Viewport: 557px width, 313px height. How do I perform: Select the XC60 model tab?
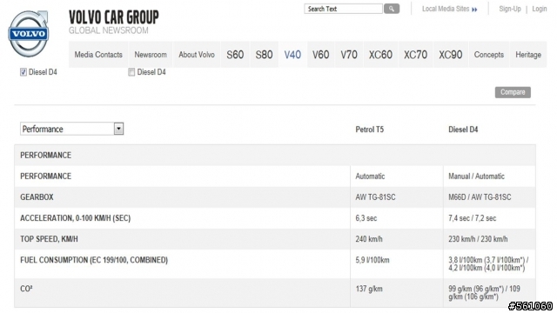(x=380, y=55)
